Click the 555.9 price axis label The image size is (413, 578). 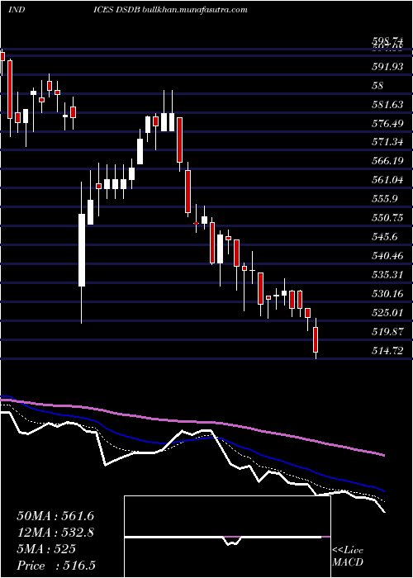pyautogui.click(x=385, y=199)
